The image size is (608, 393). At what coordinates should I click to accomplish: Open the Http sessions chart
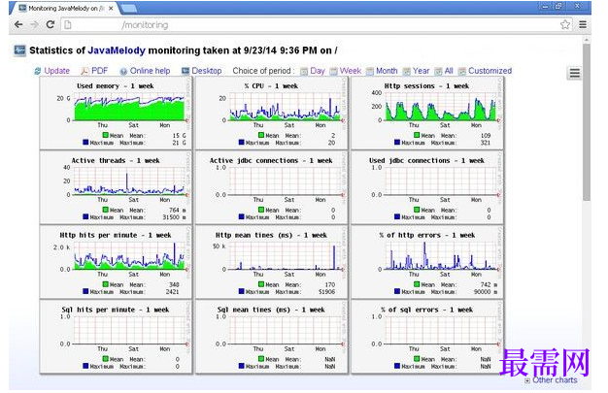[x=427, y=113]
